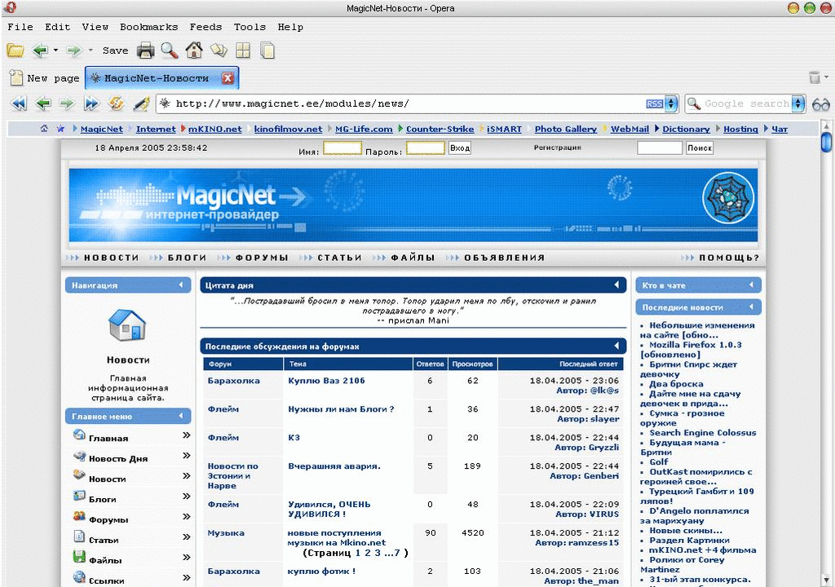Image resolution: width=835 pixels, height=587 pixels.
Task: Click the scrollbar down arrow
Action: click(x=826, y=580)
